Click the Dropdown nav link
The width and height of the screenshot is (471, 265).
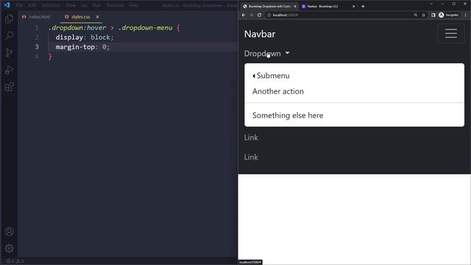[x=266, y=54]
